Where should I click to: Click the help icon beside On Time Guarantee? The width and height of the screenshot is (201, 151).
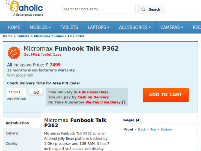click(x=123, y=102)
